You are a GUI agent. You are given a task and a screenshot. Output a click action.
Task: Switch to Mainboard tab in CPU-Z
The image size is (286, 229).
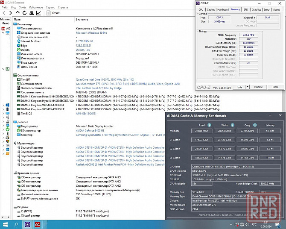(223, 9)
